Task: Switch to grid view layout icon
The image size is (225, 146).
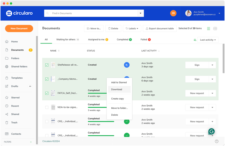Action: [215, 29]
